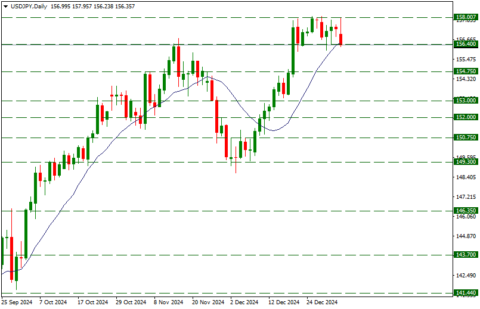Select the 158.007 price level label

pyautogui.click(x=465, y=18)
